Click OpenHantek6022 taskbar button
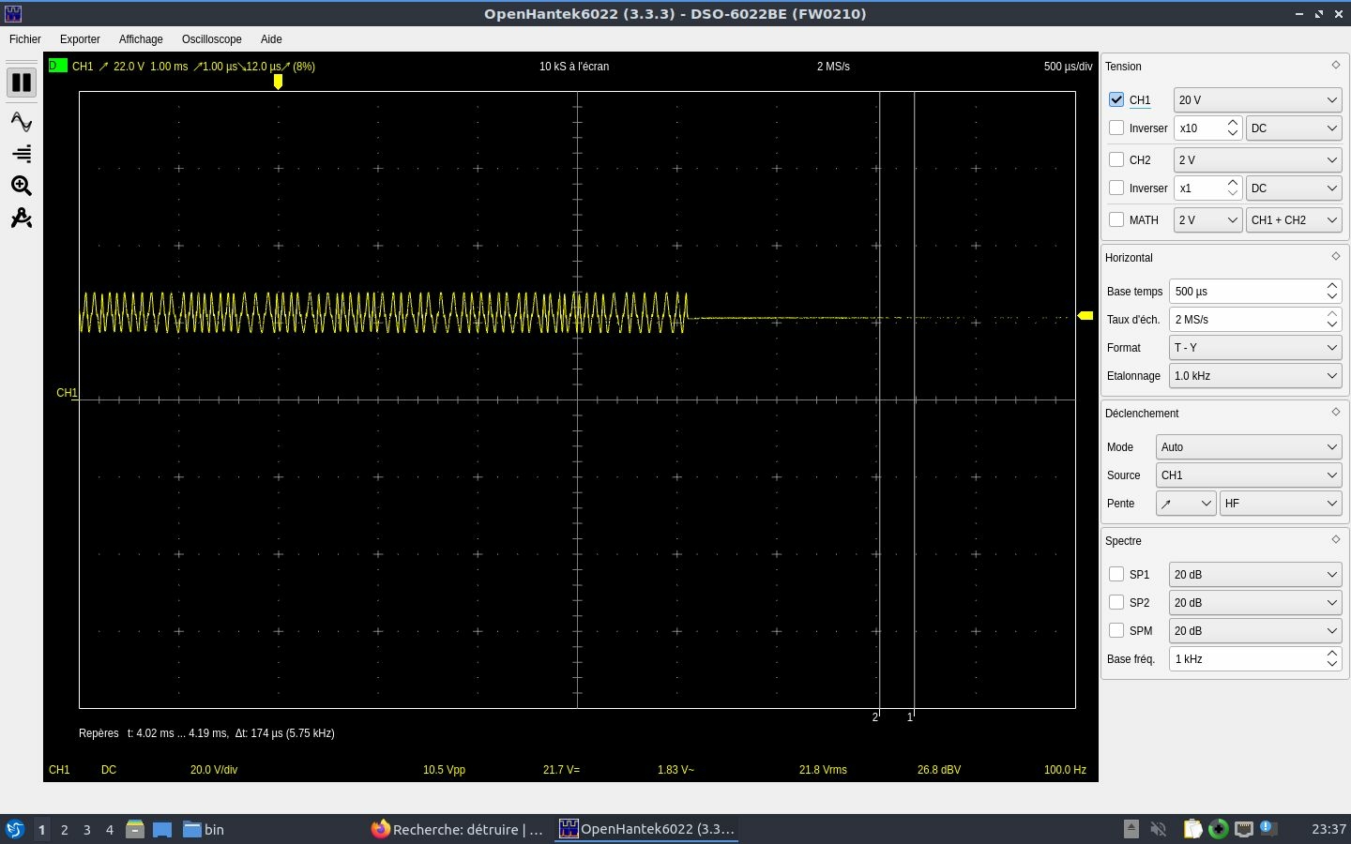The height and width of the screenshot is (844, 1351). 647,829
